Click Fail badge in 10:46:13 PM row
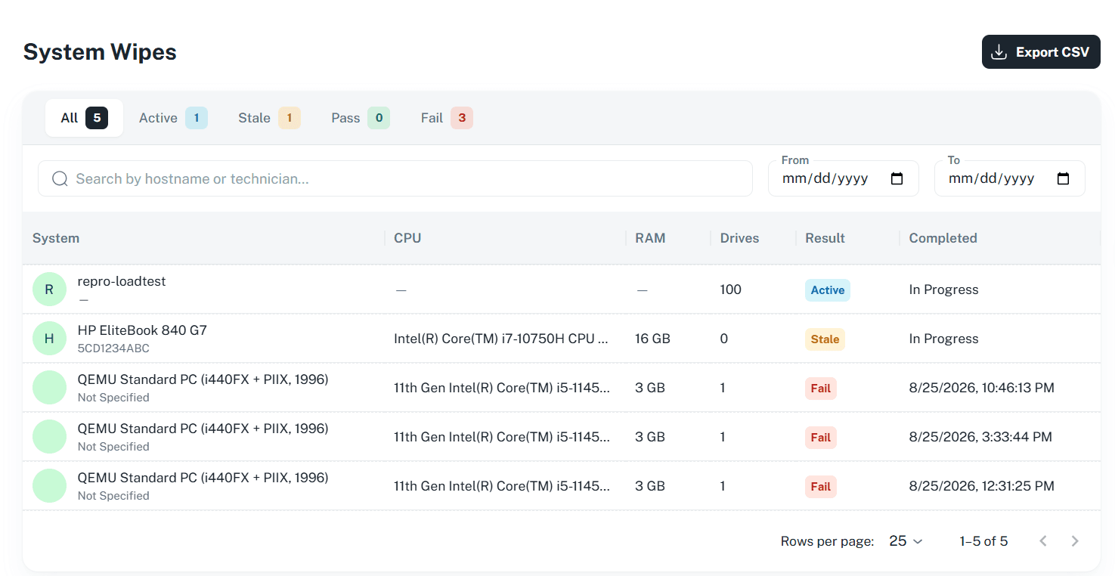This screenshot has width=1115, height=576. 821,389
